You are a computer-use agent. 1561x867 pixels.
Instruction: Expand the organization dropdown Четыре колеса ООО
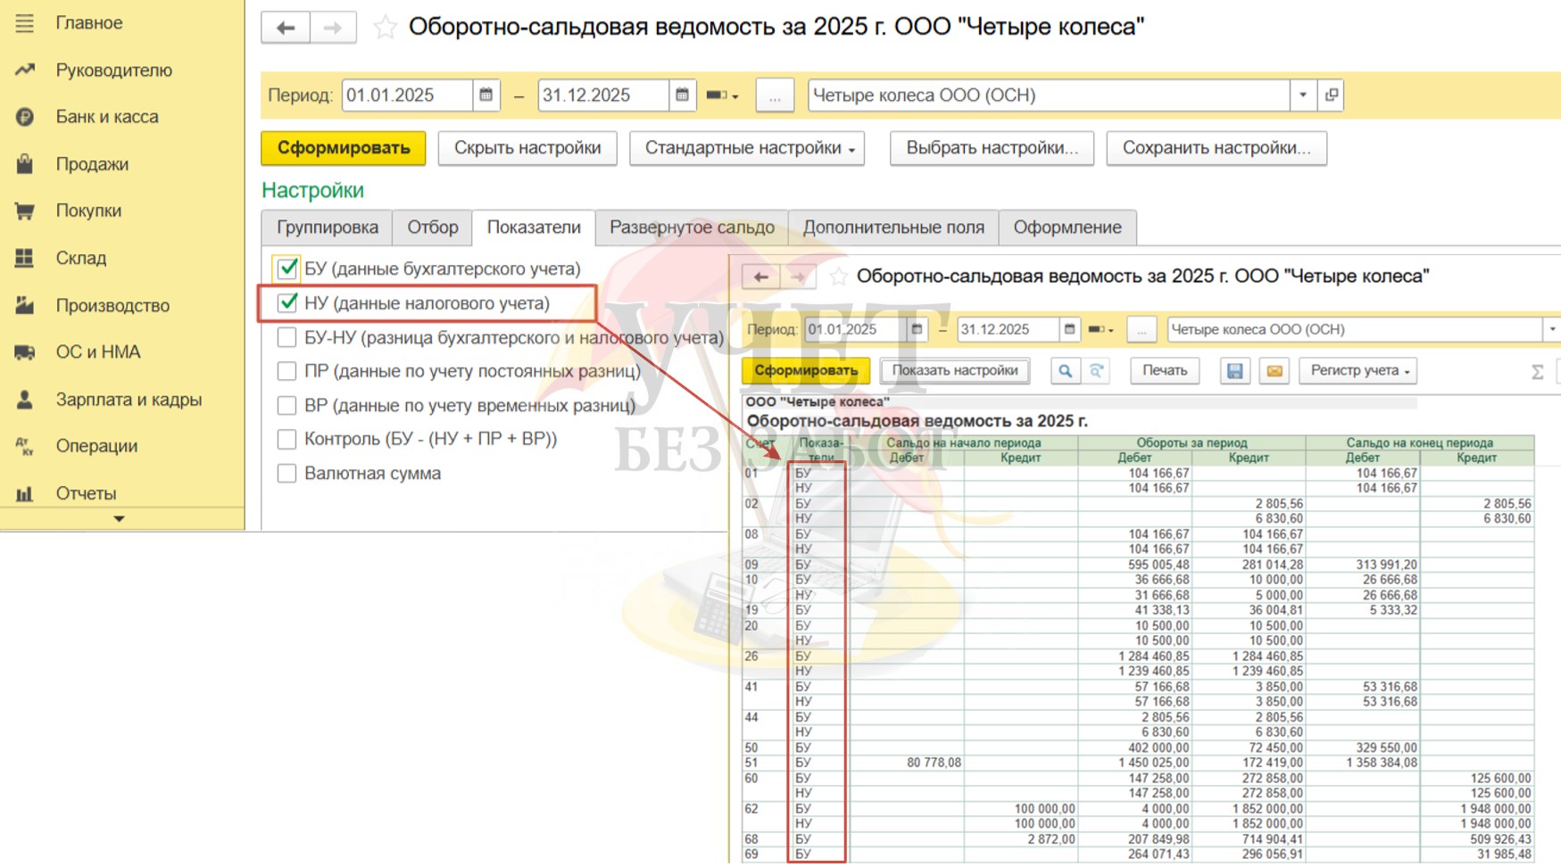pyautogui.click(x=1302, y=95)
